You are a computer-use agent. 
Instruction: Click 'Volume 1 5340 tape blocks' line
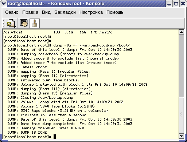pos(51,106)
